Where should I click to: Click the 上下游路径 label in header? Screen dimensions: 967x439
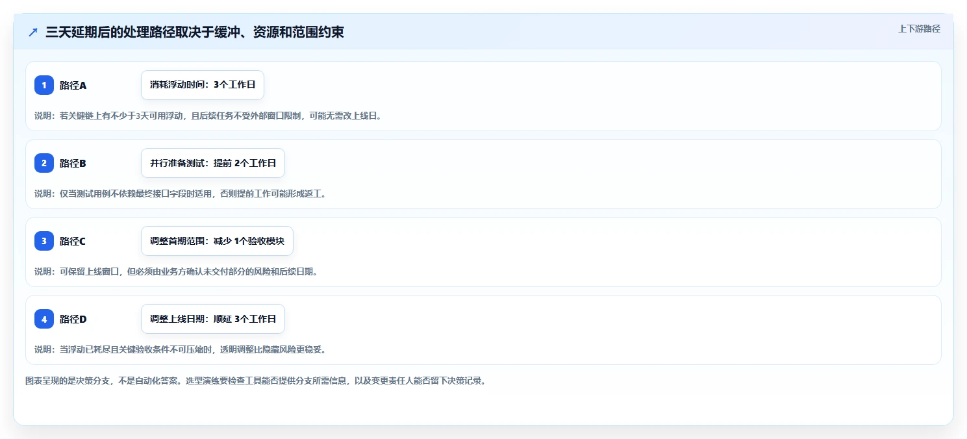click(x=919, y=29)
